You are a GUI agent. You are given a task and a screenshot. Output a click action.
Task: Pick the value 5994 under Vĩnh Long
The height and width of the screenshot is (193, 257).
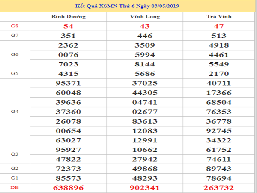tap(145, 55)
